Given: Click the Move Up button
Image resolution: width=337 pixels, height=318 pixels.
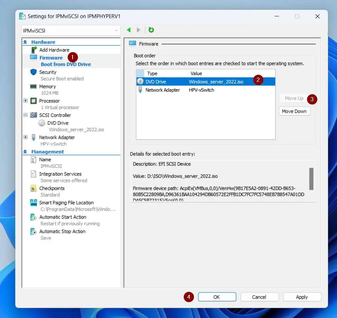Looking at the screenshot, I should coord(294,98).
